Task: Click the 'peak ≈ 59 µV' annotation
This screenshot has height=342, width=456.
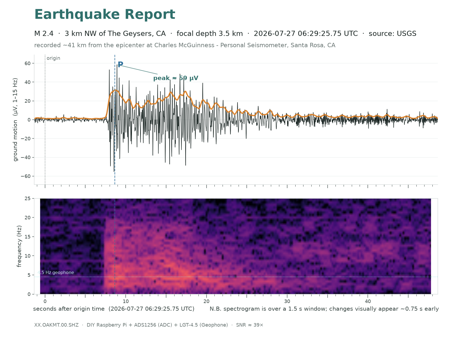Action: pyautogui.click(x=176, y=78)
